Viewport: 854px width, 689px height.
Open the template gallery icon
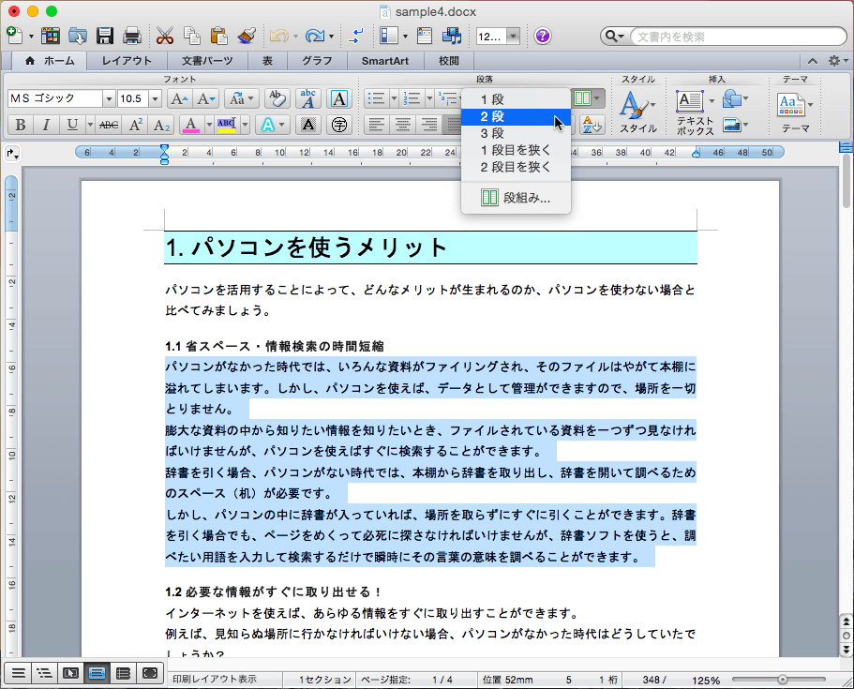(x=50, y=36)
